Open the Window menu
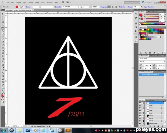This screenshot has height=133, width=167. [x=50, y=2]
